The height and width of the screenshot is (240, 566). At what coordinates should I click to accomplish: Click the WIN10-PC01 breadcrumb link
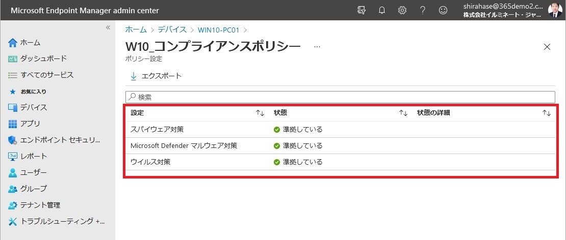[218, 30]
